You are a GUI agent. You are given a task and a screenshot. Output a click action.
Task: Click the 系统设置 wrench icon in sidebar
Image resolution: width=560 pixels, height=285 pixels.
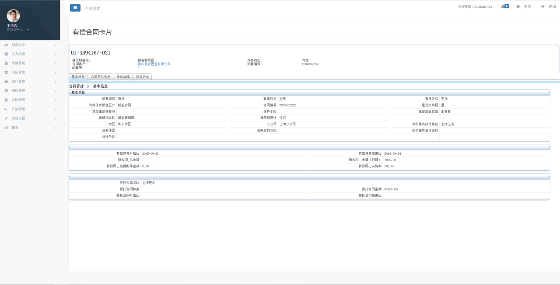tap(6, 118)
